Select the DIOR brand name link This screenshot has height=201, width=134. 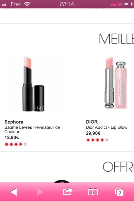click(x=92, y=122)
